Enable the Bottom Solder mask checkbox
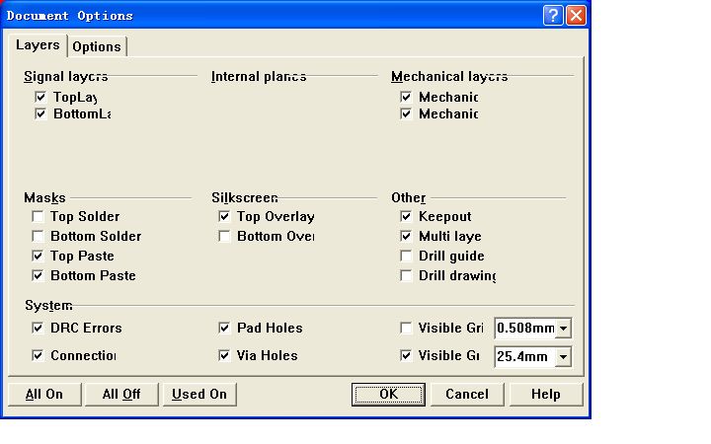Image resolution: width=711 pixels, height=444 pixels. (38, 237)
